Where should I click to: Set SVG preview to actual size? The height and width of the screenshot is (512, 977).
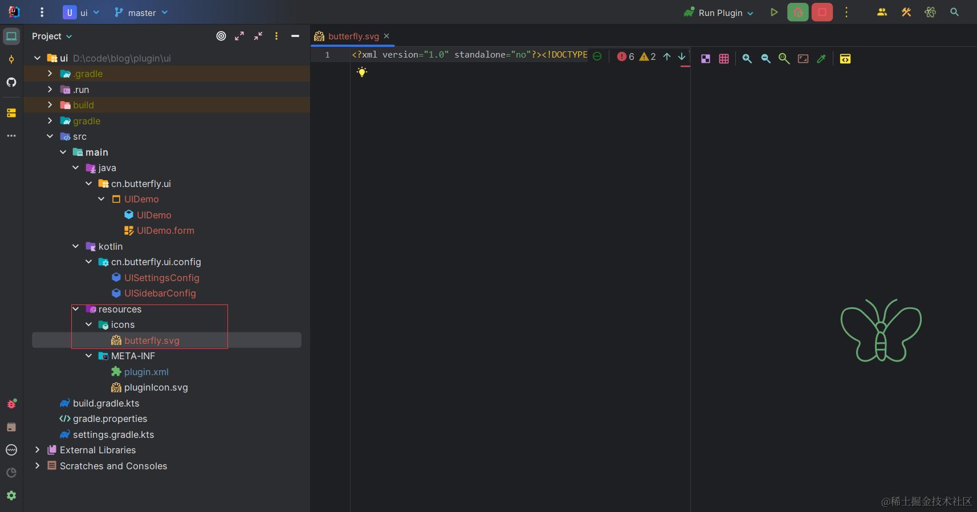pos(784,58)
